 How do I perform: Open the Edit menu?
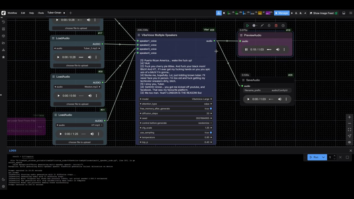(x=23, y=13)
